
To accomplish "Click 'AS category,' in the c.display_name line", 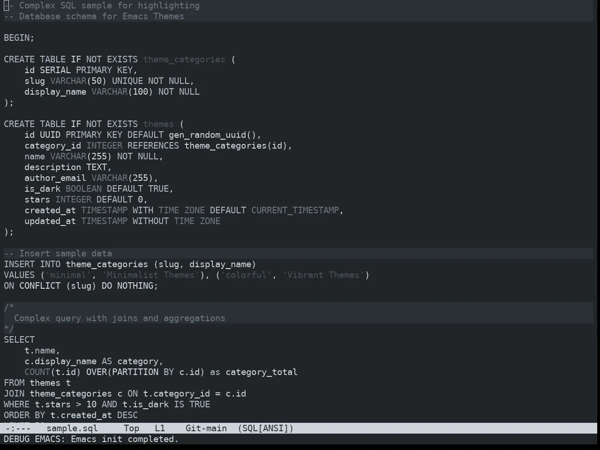I will (x=133, y=361).
